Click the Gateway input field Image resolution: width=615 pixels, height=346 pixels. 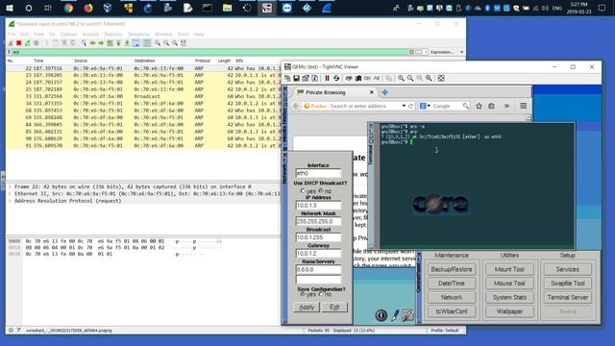click(x=318, y=254)
